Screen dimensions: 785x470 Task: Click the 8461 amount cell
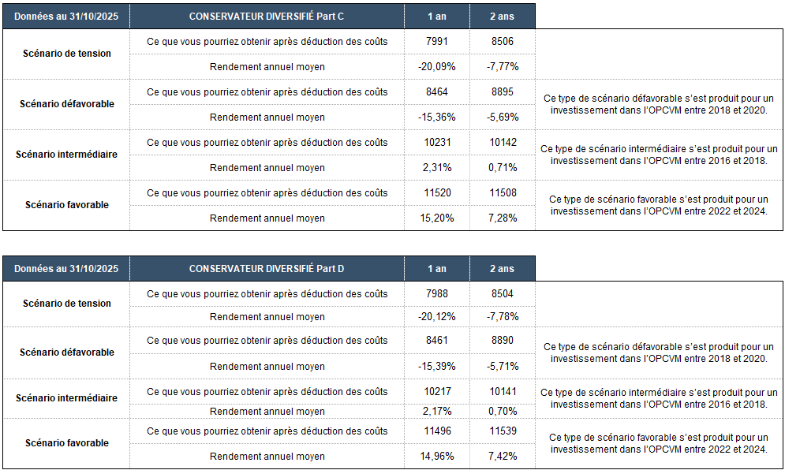tap(436, 341)
